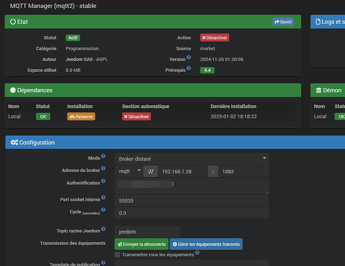Click the help icon beside Transmettre tous les équipements

197,253
